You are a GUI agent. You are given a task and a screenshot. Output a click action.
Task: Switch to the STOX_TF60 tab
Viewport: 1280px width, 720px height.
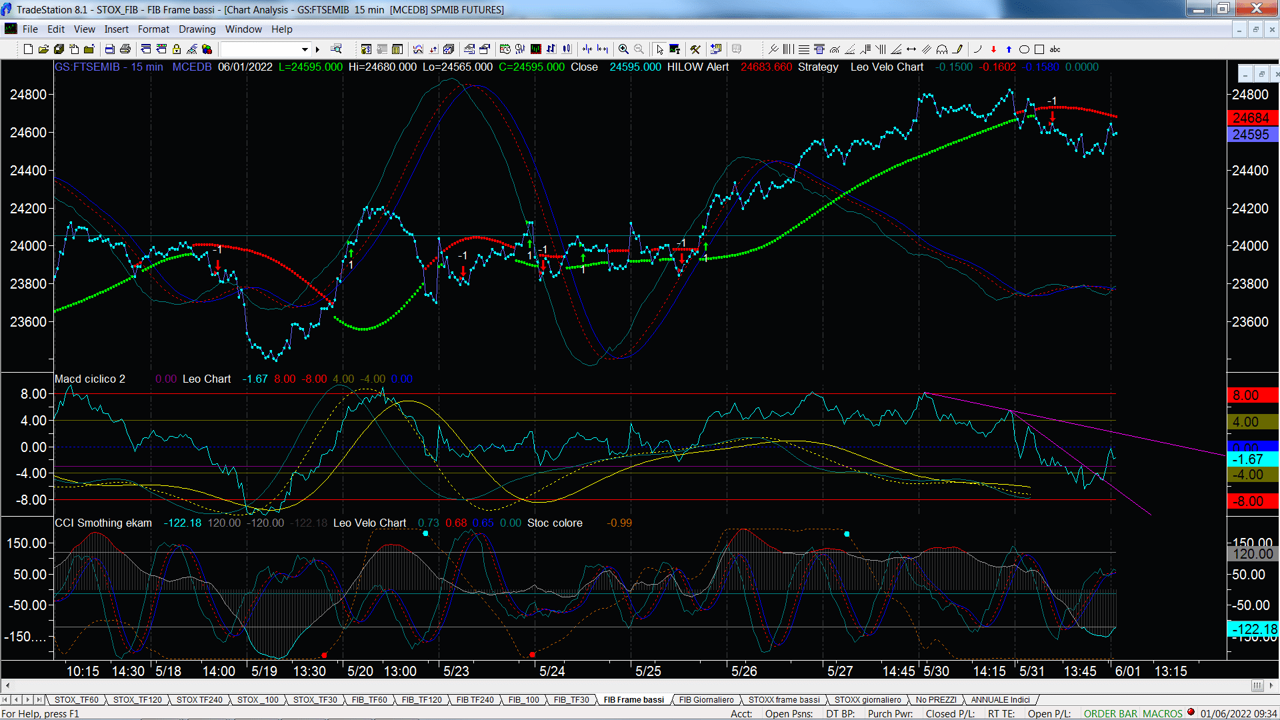(x=76, y=700)
